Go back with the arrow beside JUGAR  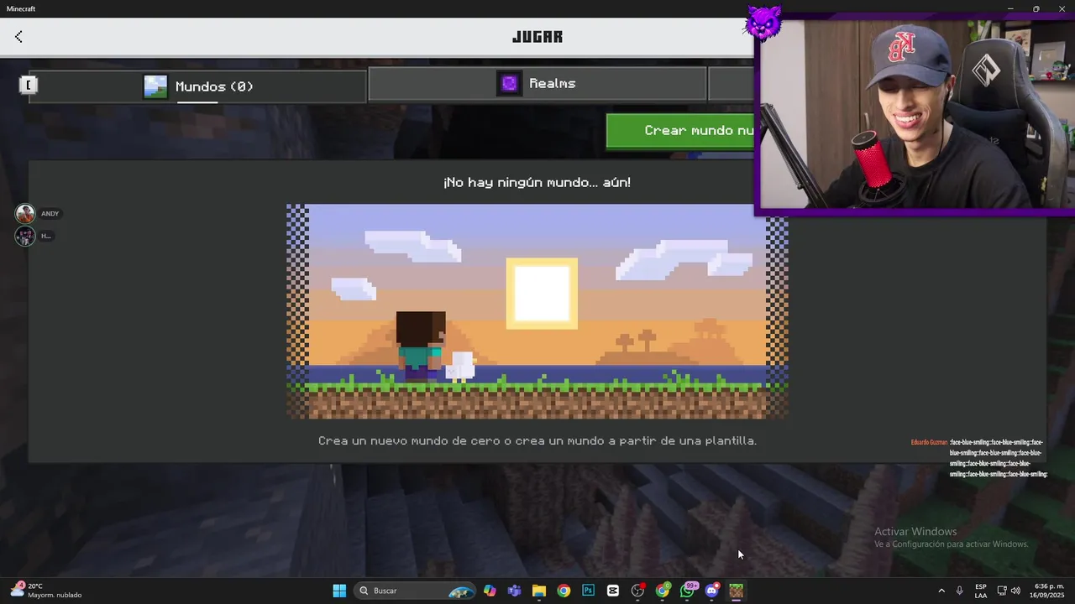coord(18,36)
